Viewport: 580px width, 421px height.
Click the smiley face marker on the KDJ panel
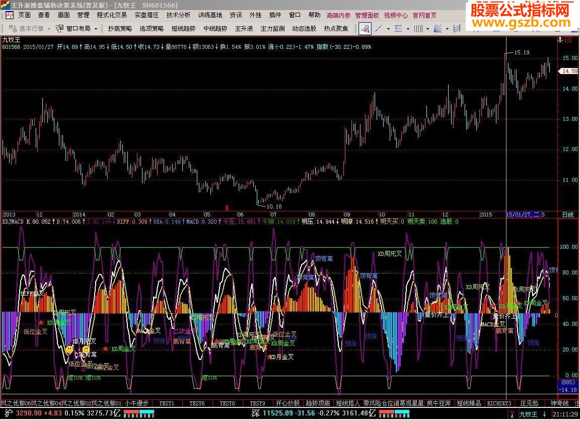pos(69,348)
